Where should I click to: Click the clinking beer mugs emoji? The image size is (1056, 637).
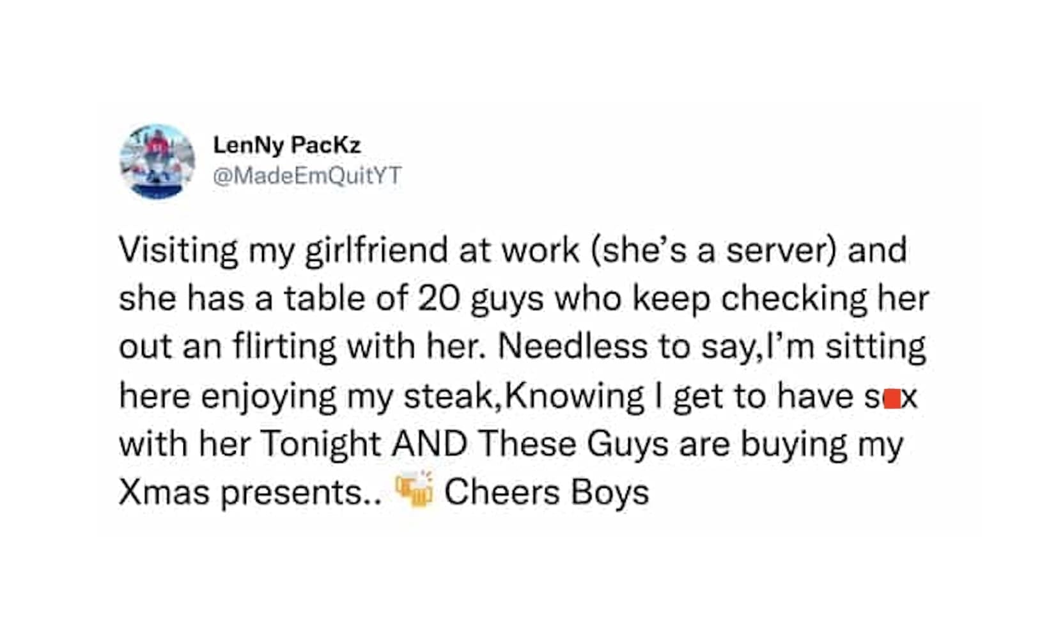click(414, 491)
